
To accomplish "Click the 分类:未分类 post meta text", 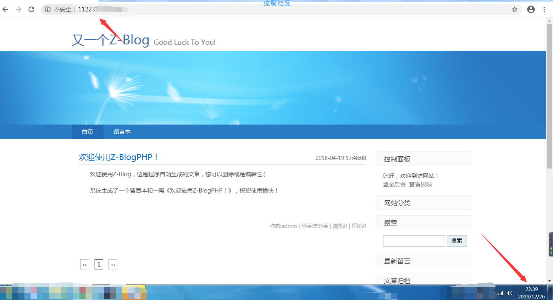I will pyautogui.click(x=315, y=226).
